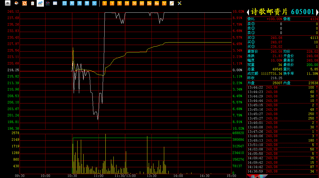Select the 13:44:22 trade tick row
This screenshot has height=178, width=319.
click(x=283, y=87)
